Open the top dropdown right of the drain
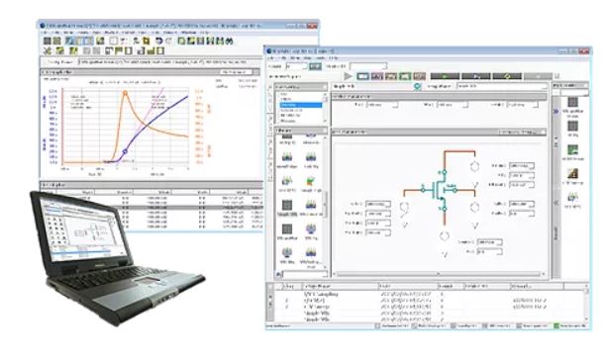This screenshot has height=364, width=610. point(521,166)
